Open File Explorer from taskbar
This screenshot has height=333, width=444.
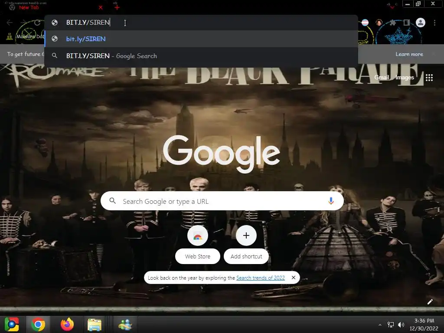coord(95,324)
